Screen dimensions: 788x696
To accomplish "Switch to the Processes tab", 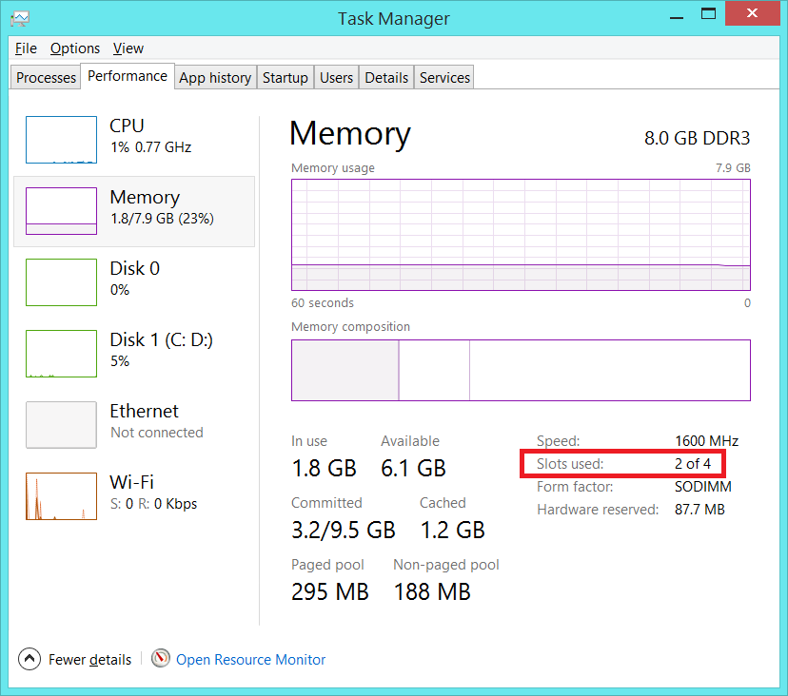I will click(x=45, y=77).
